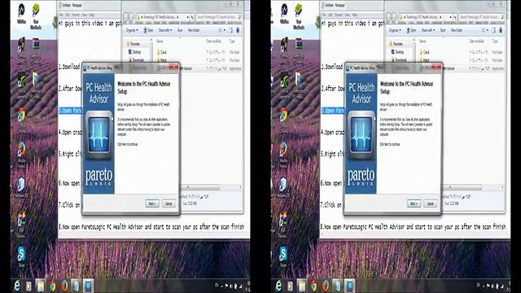Image resolution: width=521 pixels, height=293 pixels.
Task: Click Explorer back arrow in the left copy
Action: [x=126, y=17]
